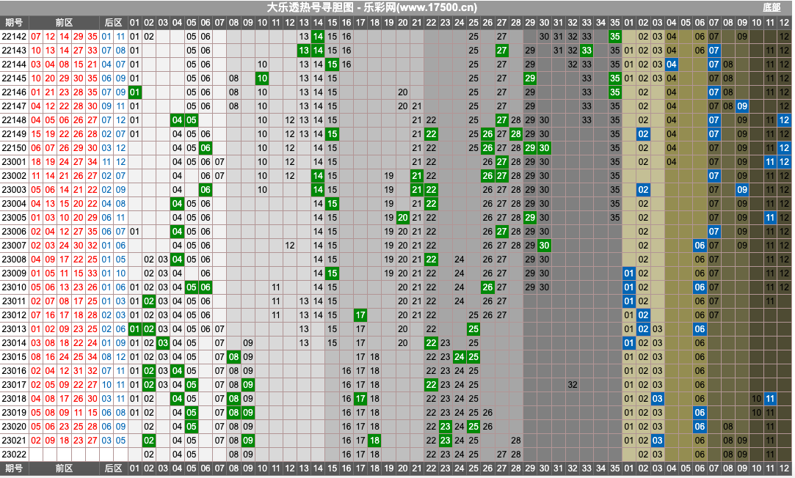Select issue number 22142 row label
Viewport: 795px width, 478px height.
point(14,37)
